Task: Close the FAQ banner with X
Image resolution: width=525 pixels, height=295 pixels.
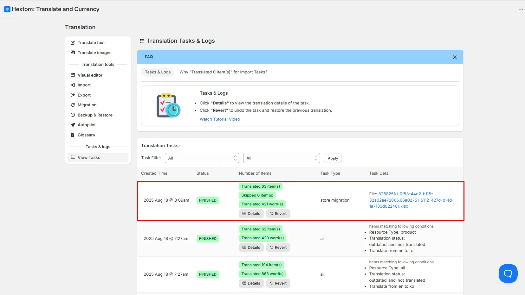Action: tap(455, 57)
